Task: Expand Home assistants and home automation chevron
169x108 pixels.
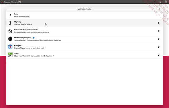Action: click(159, 31)
